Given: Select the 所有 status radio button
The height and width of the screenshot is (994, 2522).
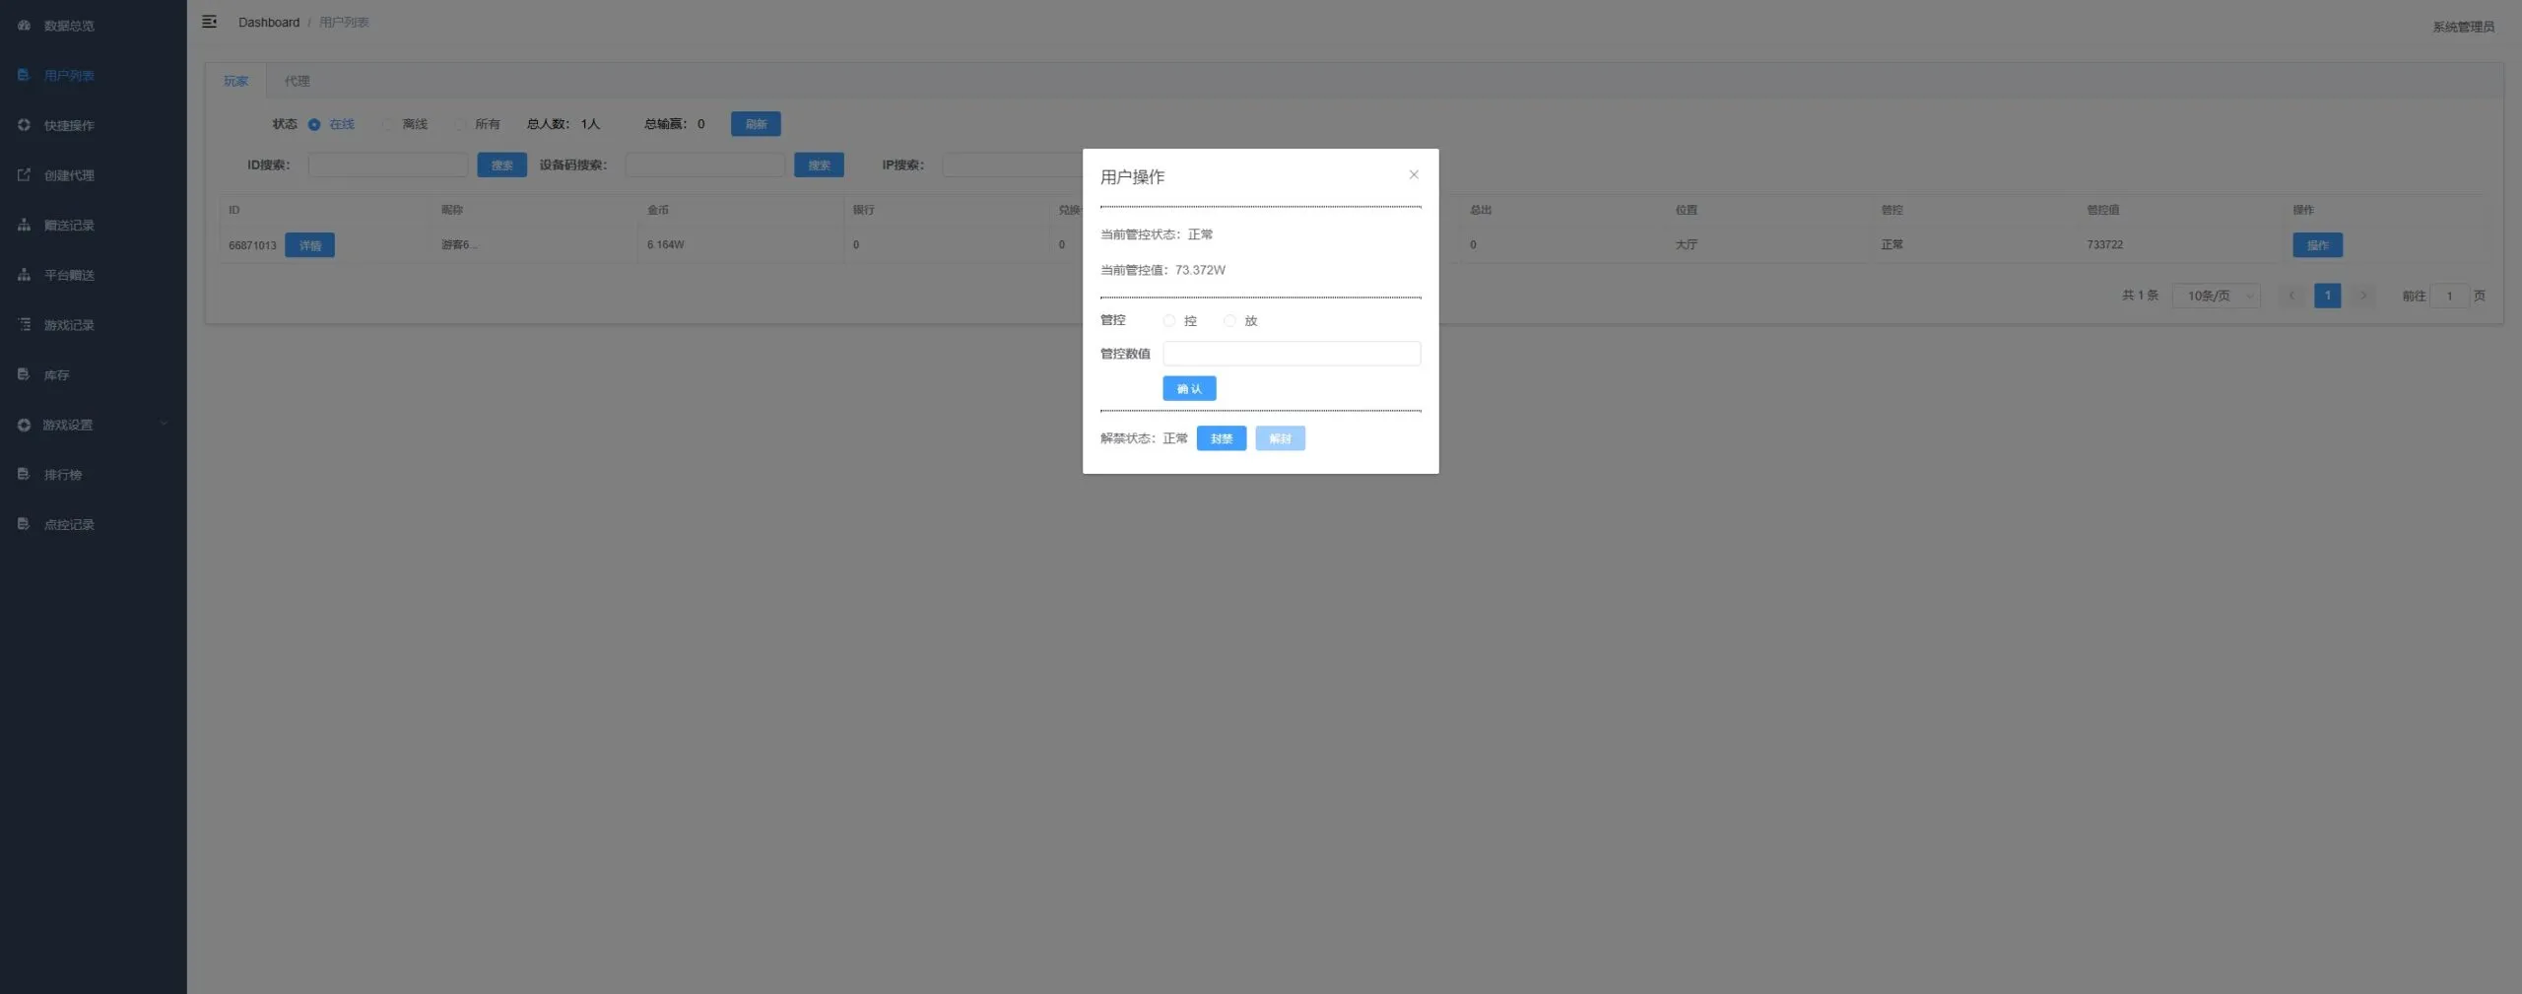Looking at the screenshot, I should (x=460, y=124).
